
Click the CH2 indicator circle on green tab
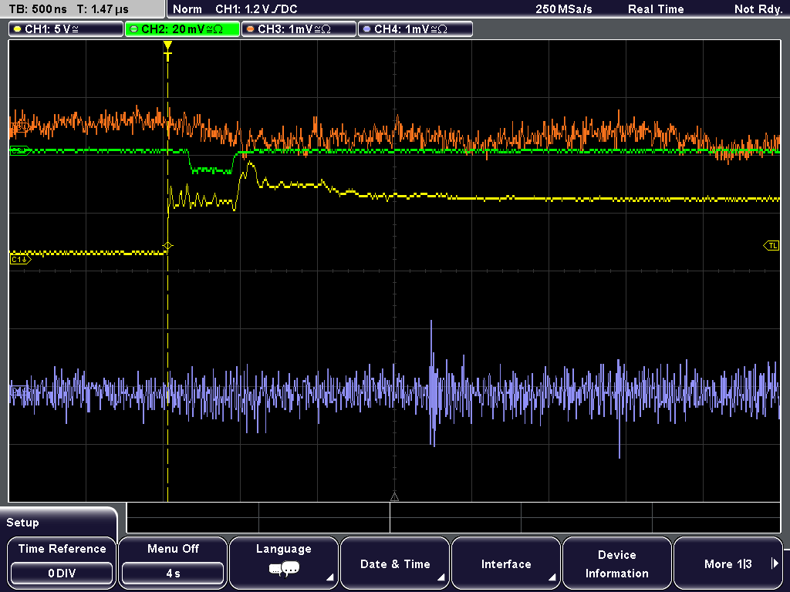134,29
